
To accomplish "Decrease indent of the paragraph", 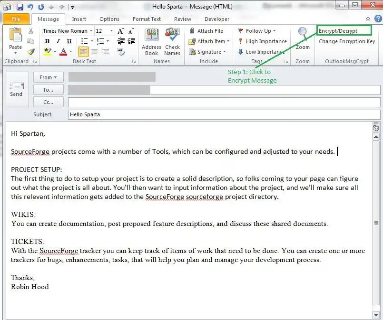I will click(121, 41).
